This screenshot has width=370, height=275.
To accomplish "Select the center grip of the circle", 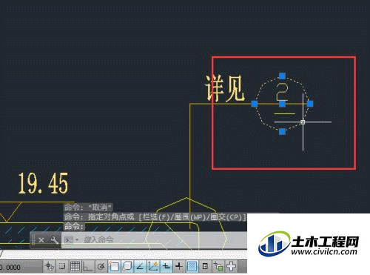I will click(282, 104).
